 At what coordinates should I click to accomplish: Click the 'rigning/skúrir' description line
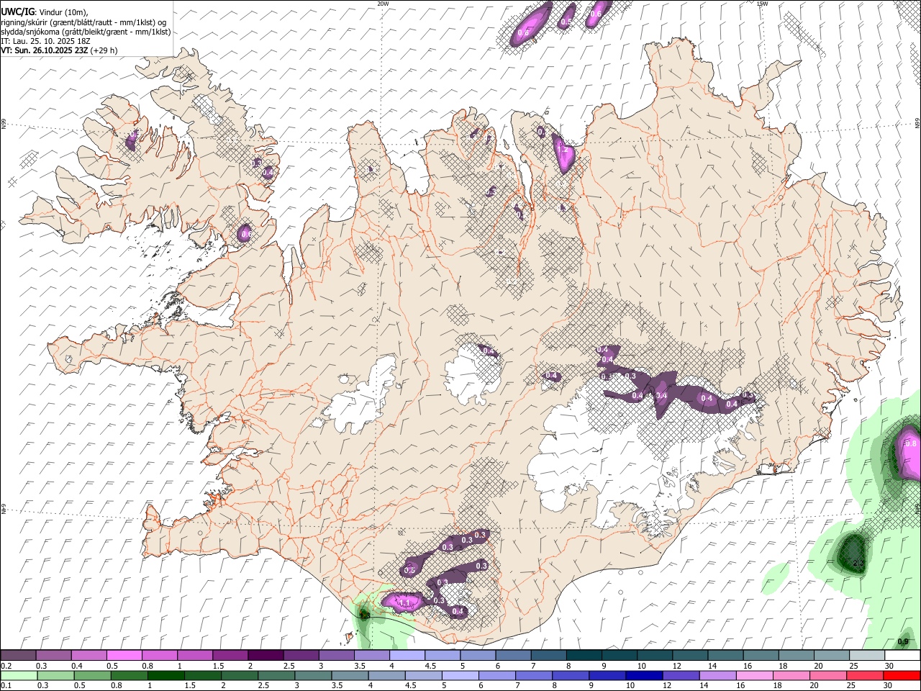pyautogui.click(x=83, y=22)
